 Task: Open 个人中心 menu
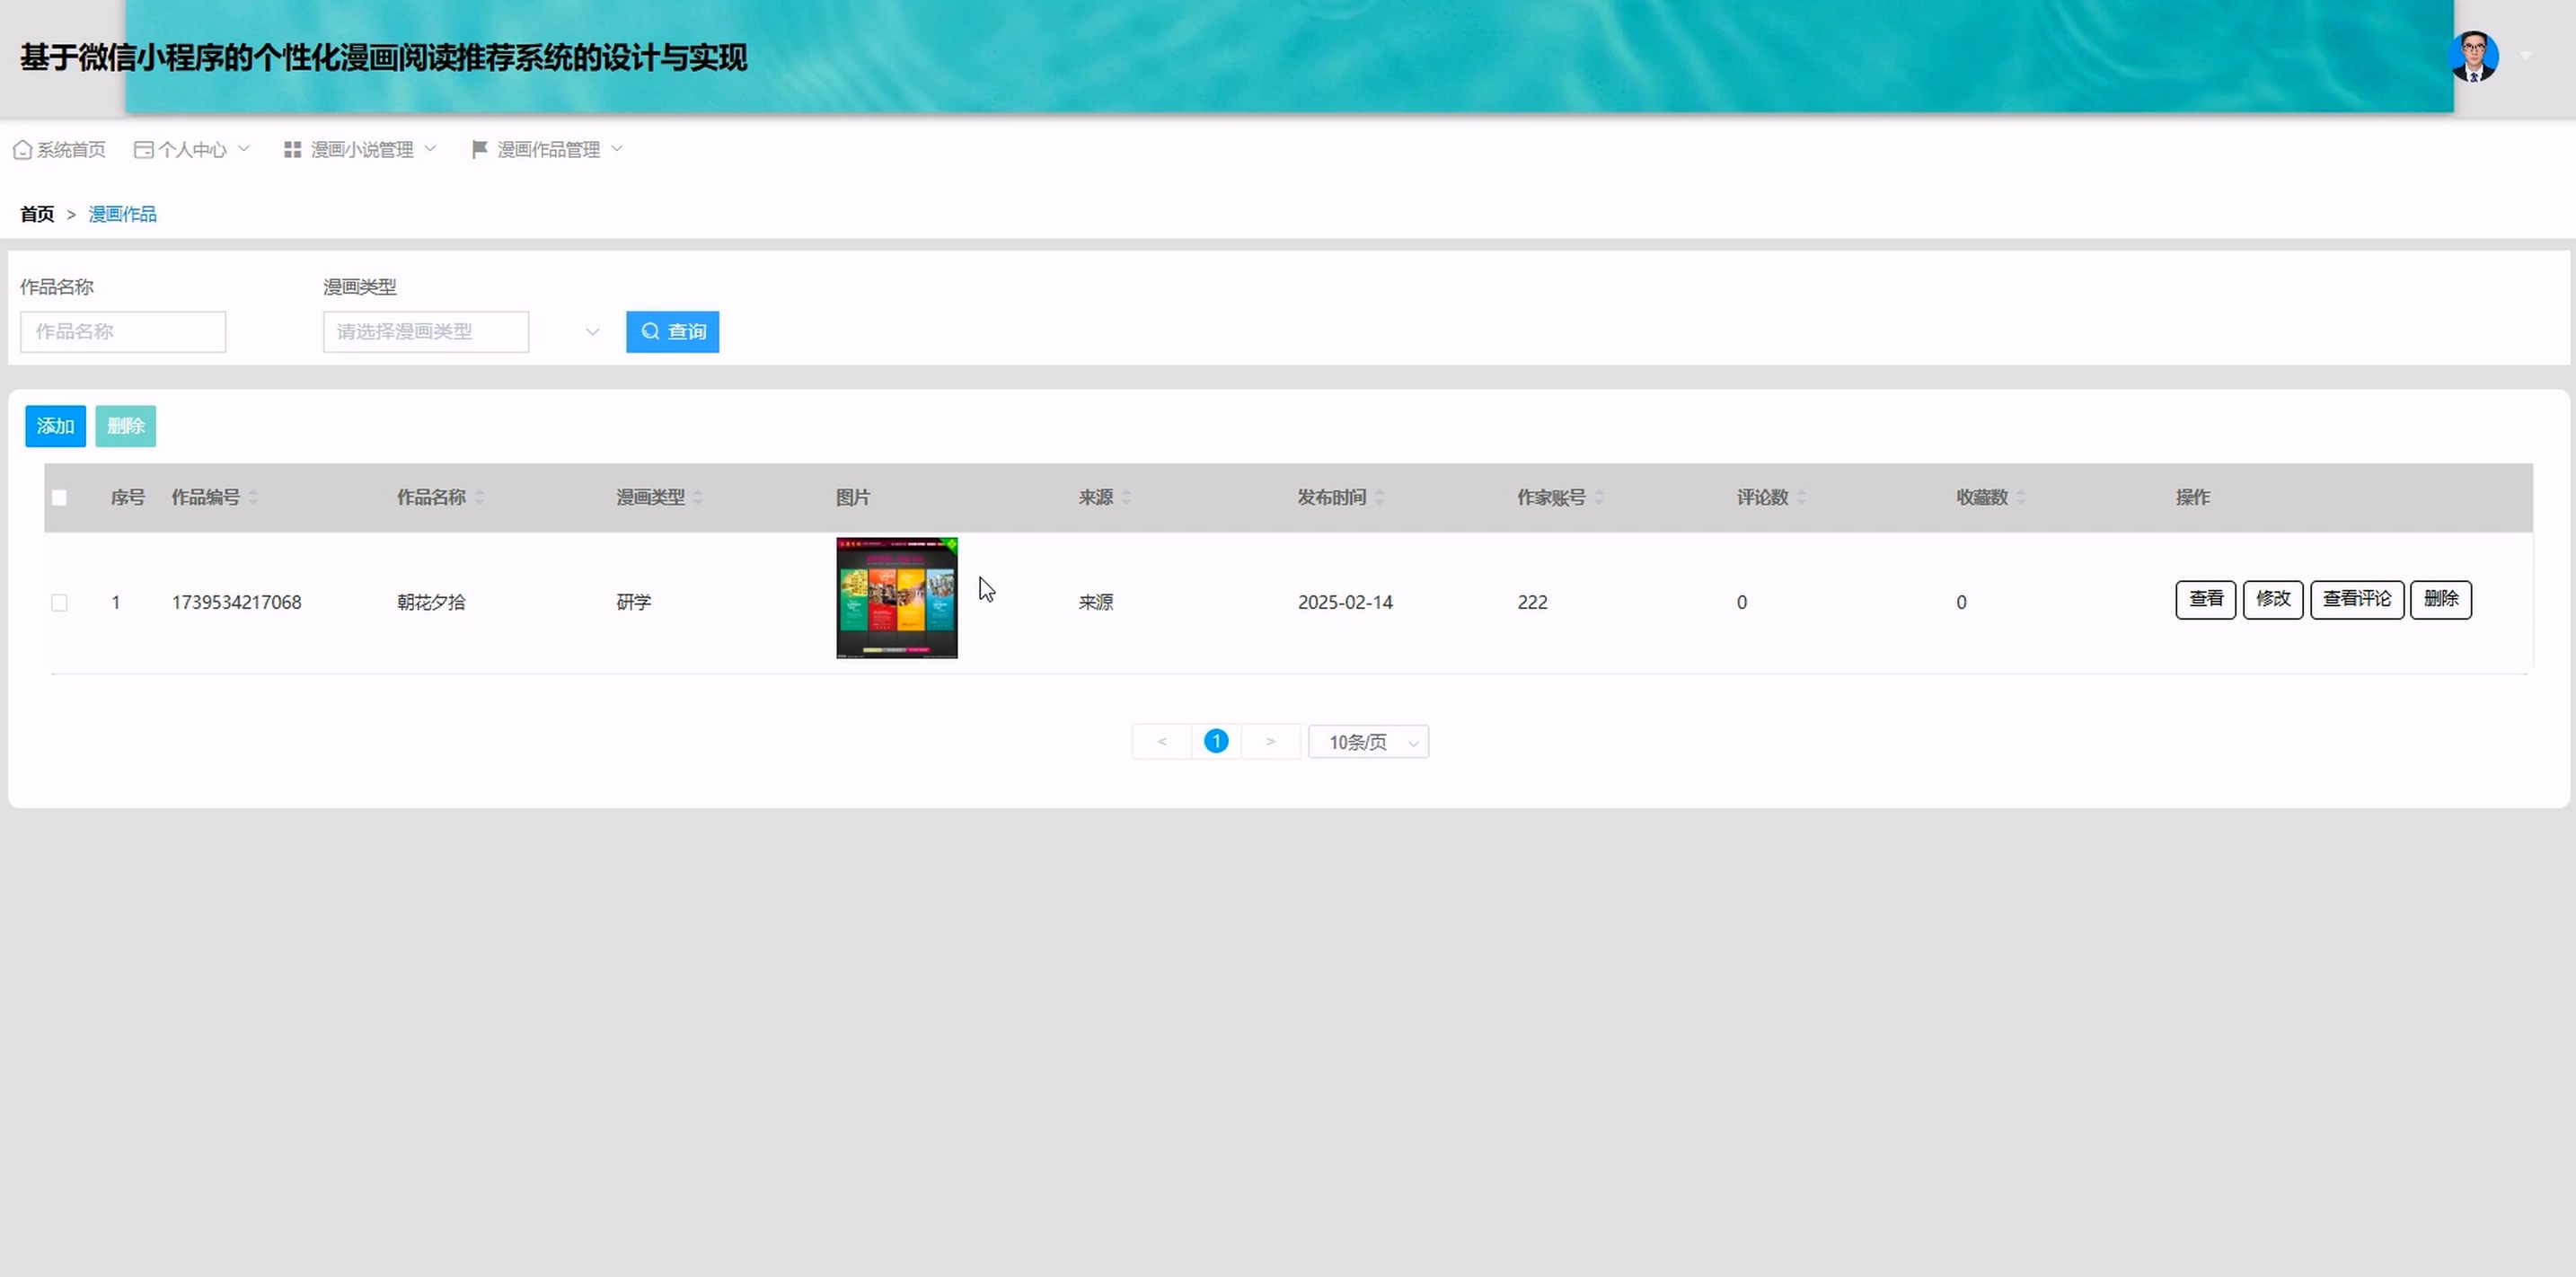[192, 149]
